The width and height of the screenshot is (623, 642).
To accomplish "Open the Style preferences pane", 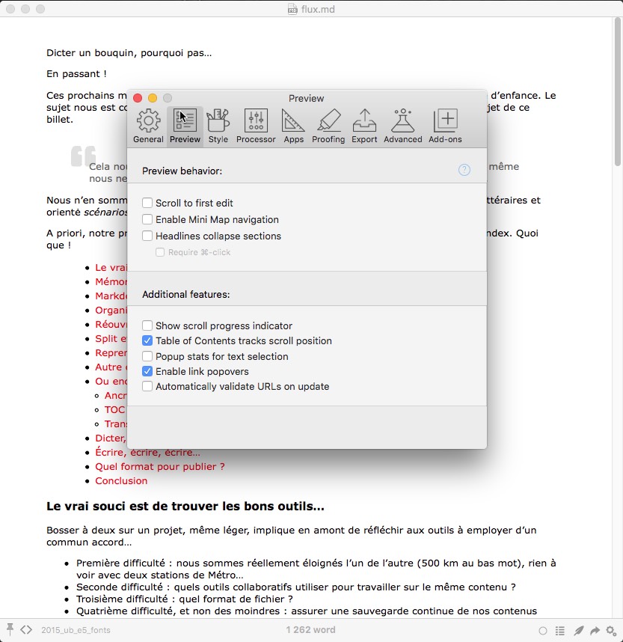I will [218, 126].
